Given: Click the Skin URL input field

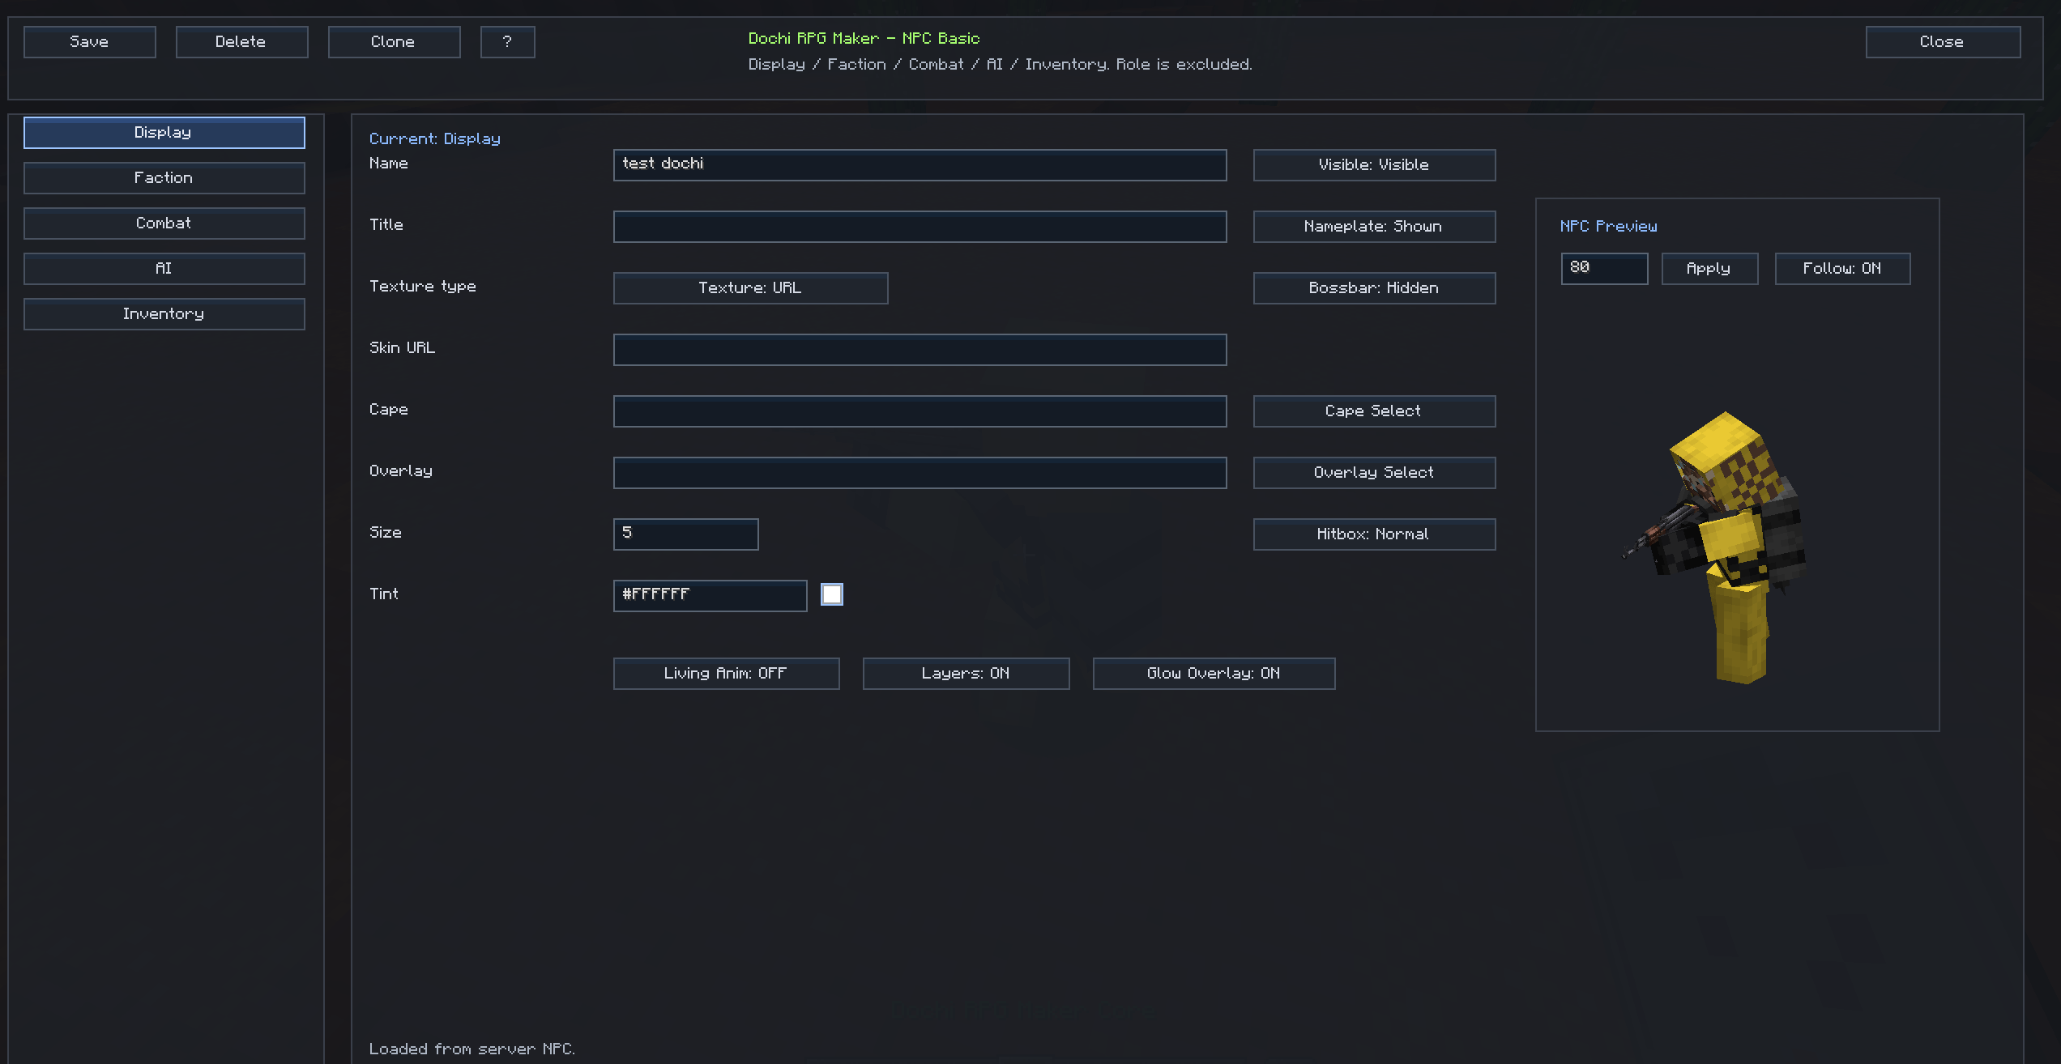Looking at the screenshot, I should 920,350.
